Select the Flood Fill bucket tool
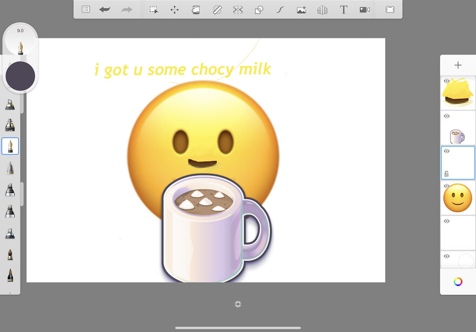This screenshot has height=332, width=476. point(196,10)
